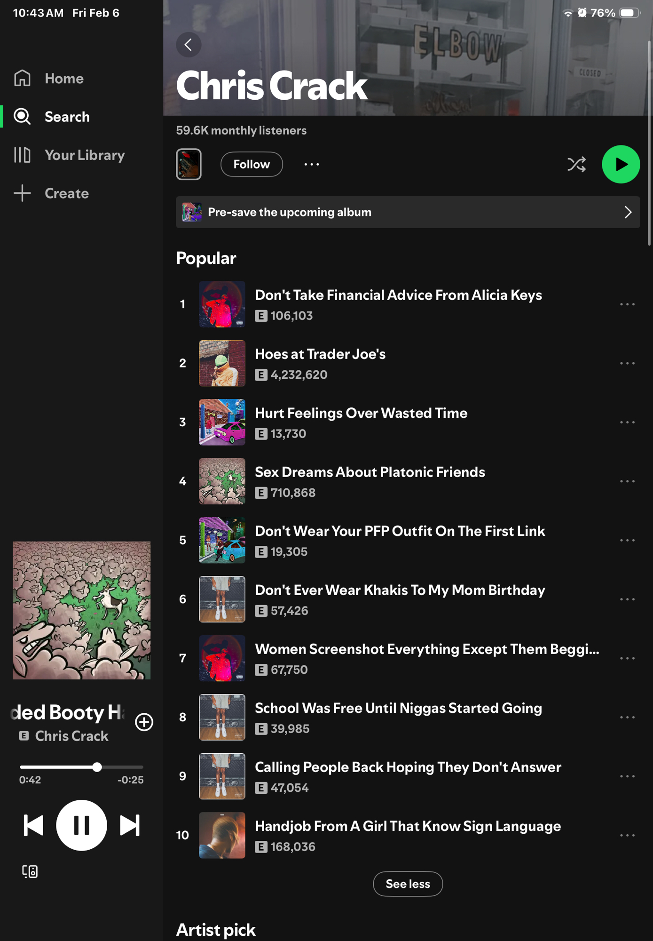Skip to the next track

click(x=130, y=825)
